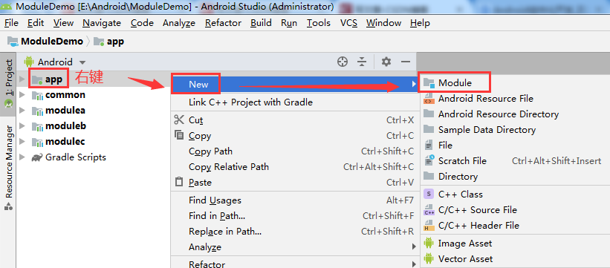Open the View menu
This screenshot has height=268, width=610.
click(63, 23)
